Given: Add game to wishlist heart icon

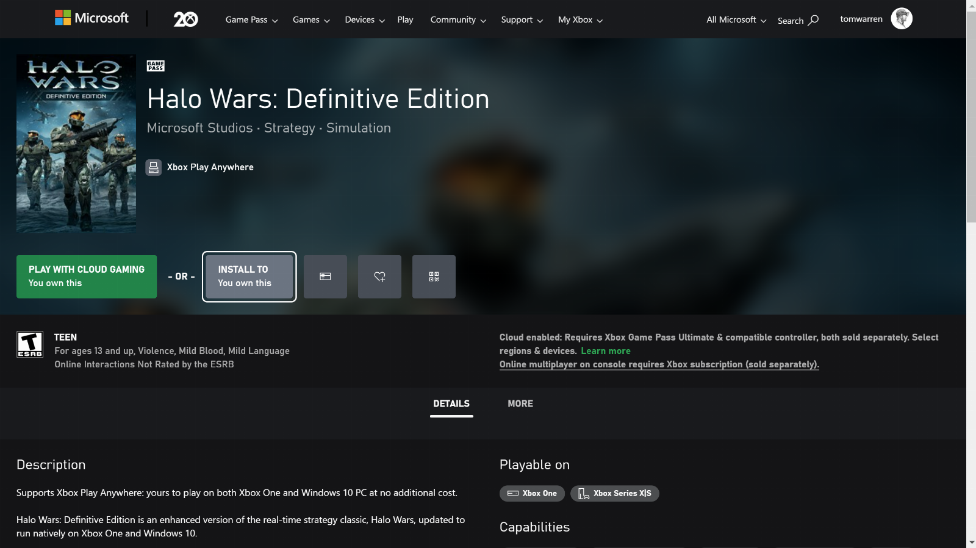Looking at the screenshot, I should [x=379, y=276].
